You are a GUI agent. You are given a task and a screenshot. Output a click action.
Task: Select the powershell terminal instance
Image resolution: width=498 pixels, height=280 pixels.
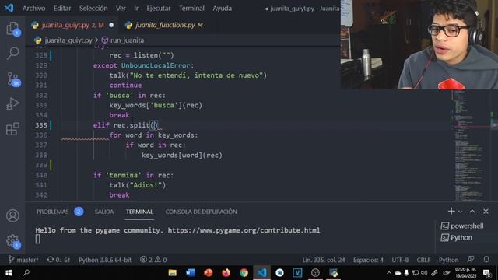coord(462,226)
